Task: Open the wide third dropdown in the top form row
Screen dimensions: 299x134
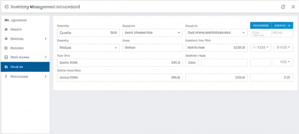Action: 216,33
